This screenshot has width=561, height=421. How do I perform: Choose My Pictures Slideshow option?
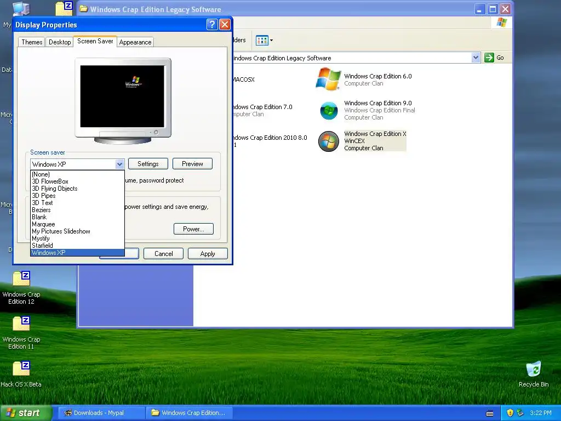click(x=77, y=231)
